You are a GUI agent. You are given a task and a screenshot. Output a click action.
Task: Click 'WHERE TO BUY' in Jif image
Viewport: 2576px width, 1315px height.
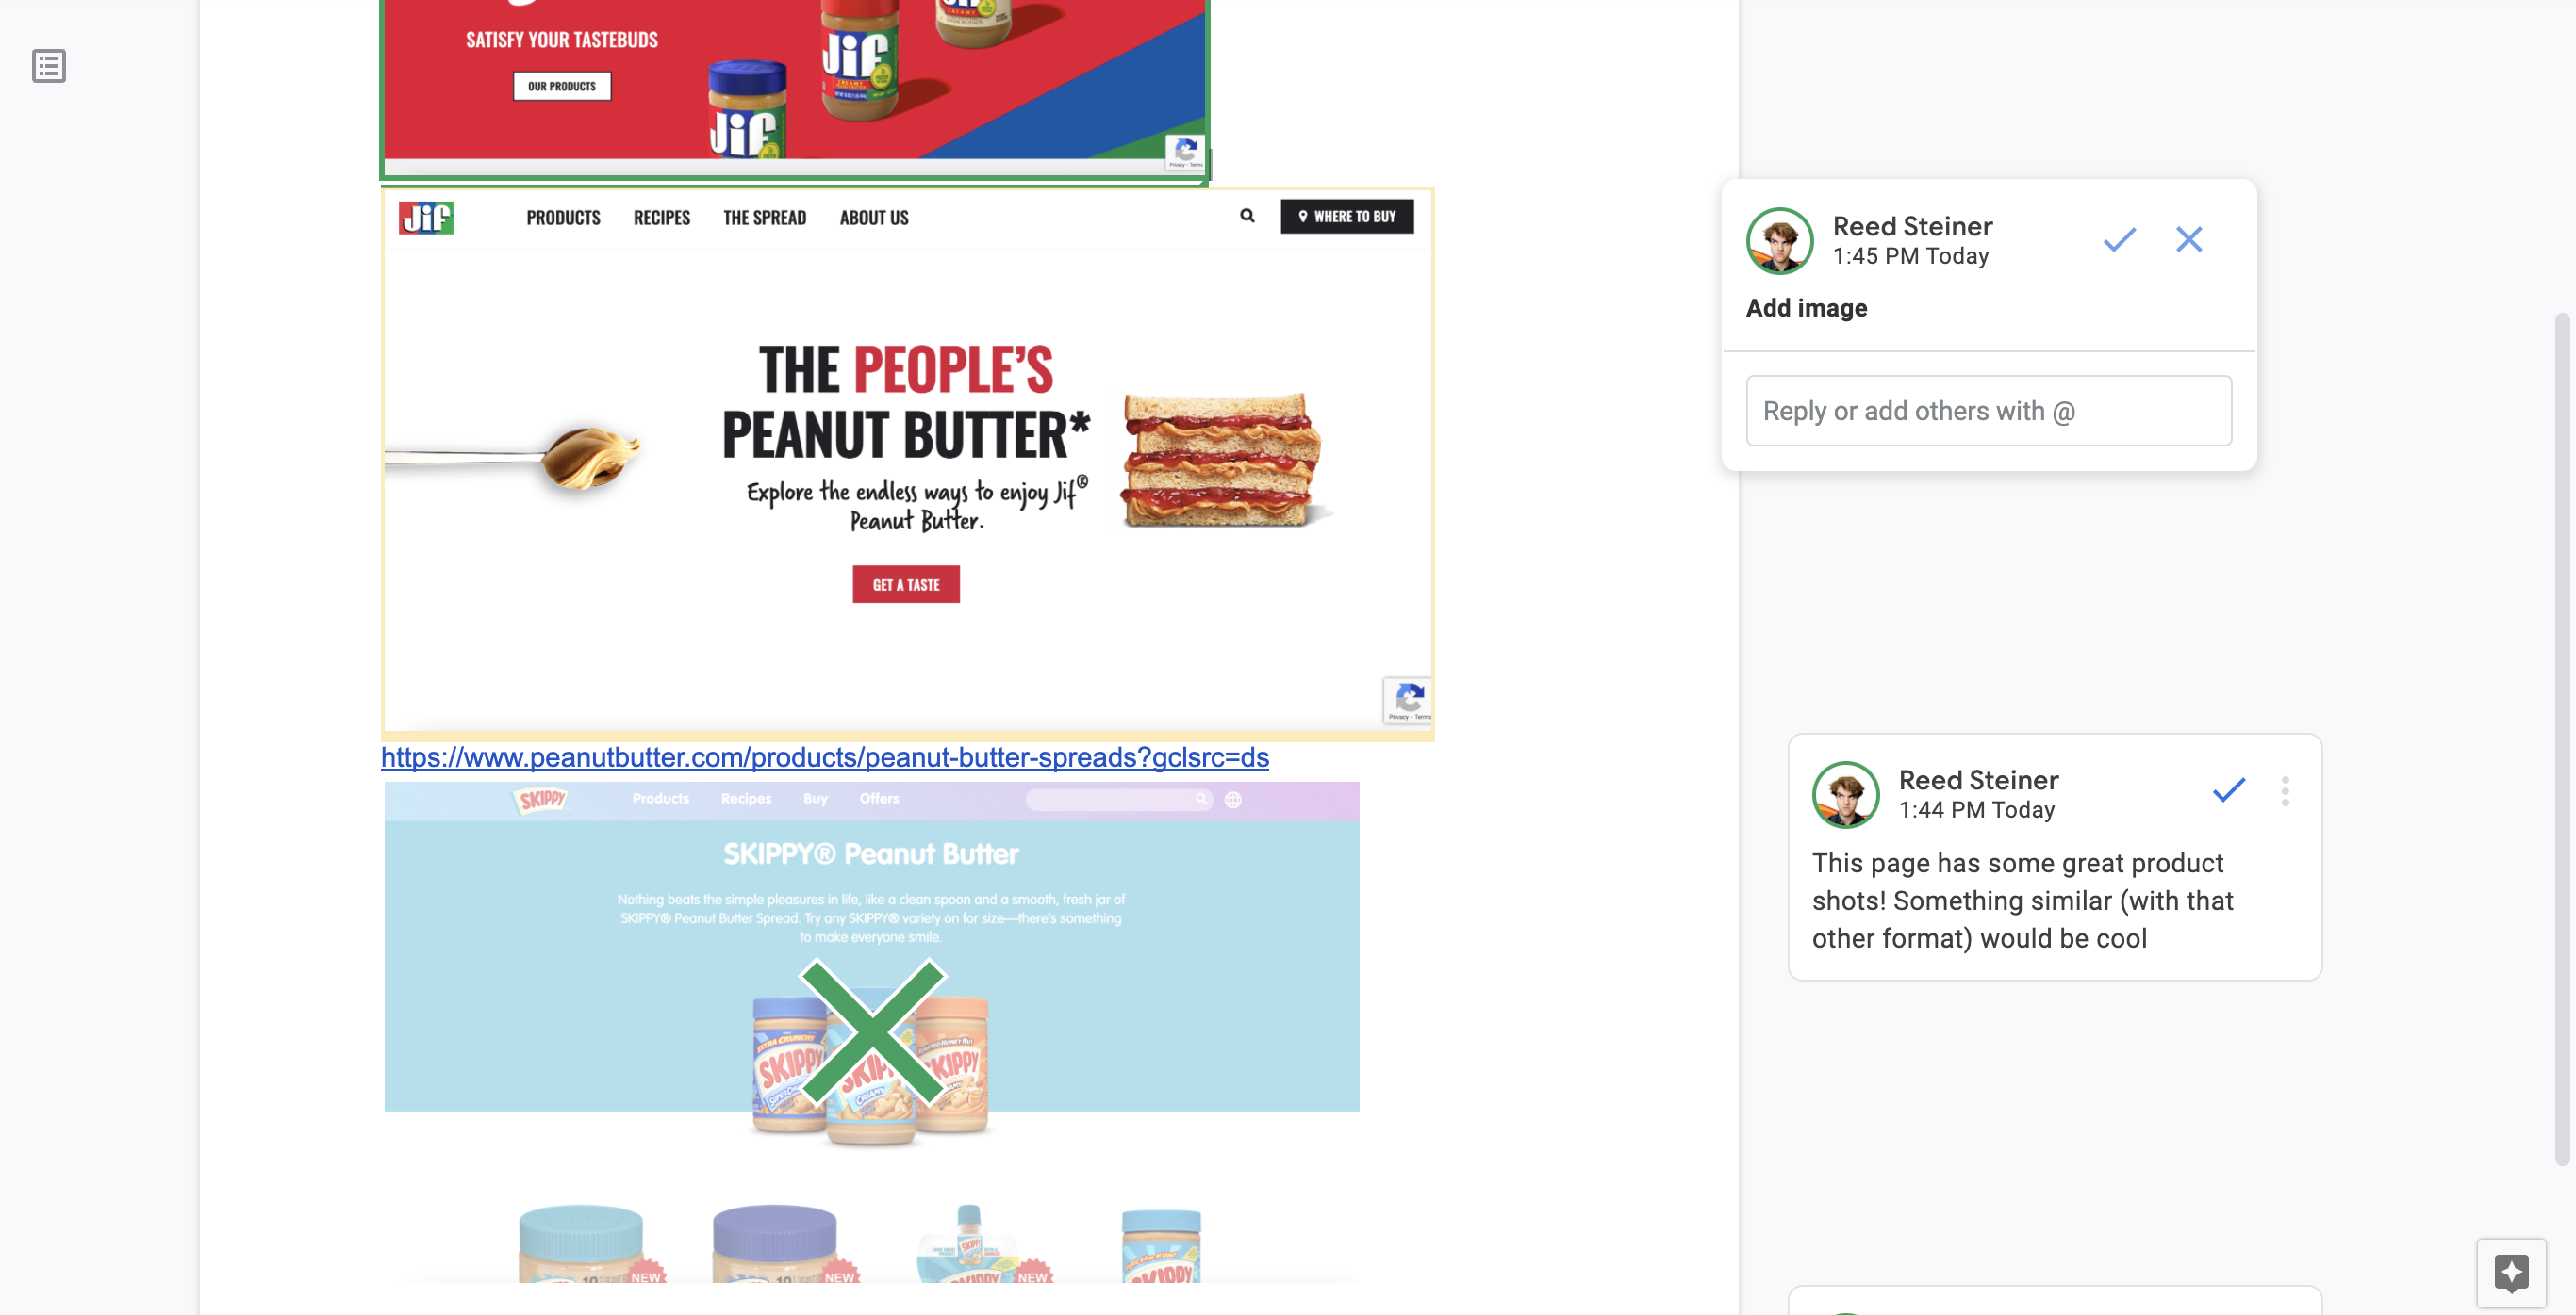point(1347,216)
